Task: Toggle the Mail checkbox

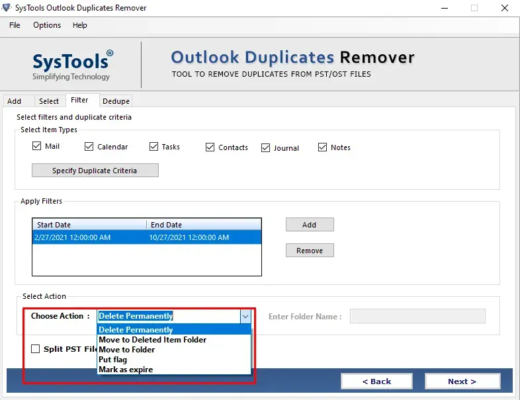Action: pos(36,146)
